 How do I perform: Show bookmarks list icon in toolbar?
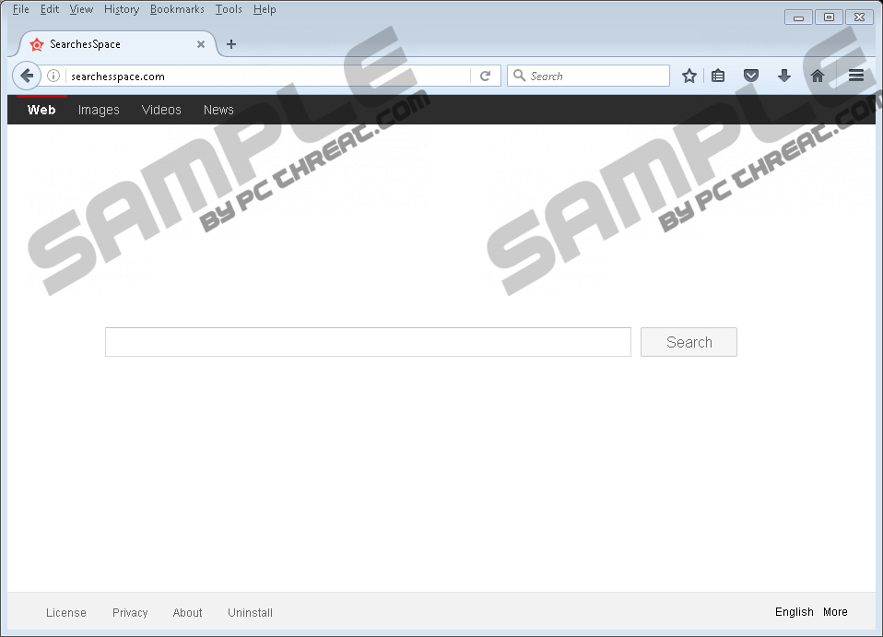718,77
